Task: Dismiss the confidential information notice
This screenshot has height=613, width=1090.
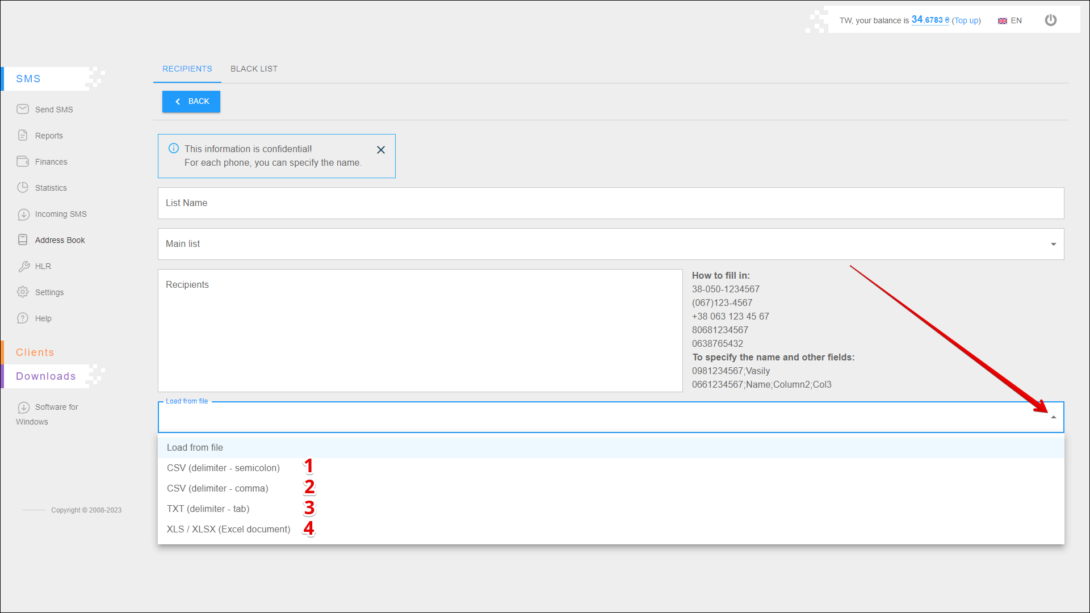Action: 381,150
